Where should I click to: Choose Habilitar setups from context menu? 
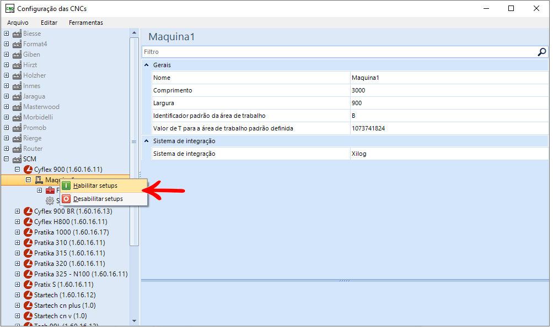pyautogui.click(x=104, y=186)
